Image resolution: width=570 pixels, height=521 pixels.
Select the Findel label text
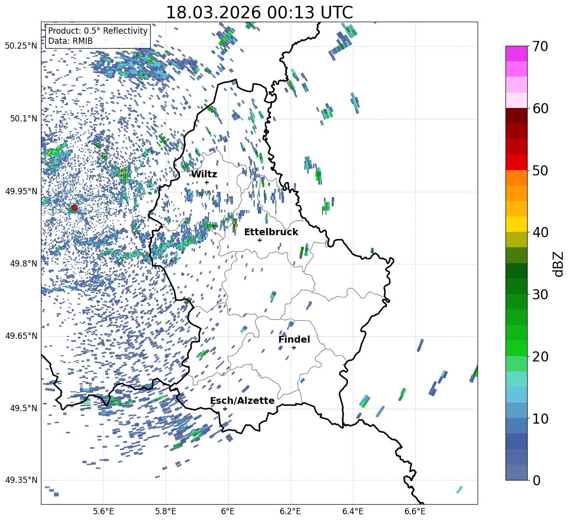click(294, 339)
